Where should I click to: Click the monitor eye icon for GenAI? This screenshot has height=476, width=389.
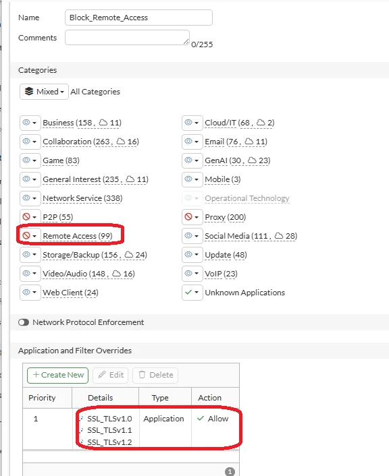[188, 160]
